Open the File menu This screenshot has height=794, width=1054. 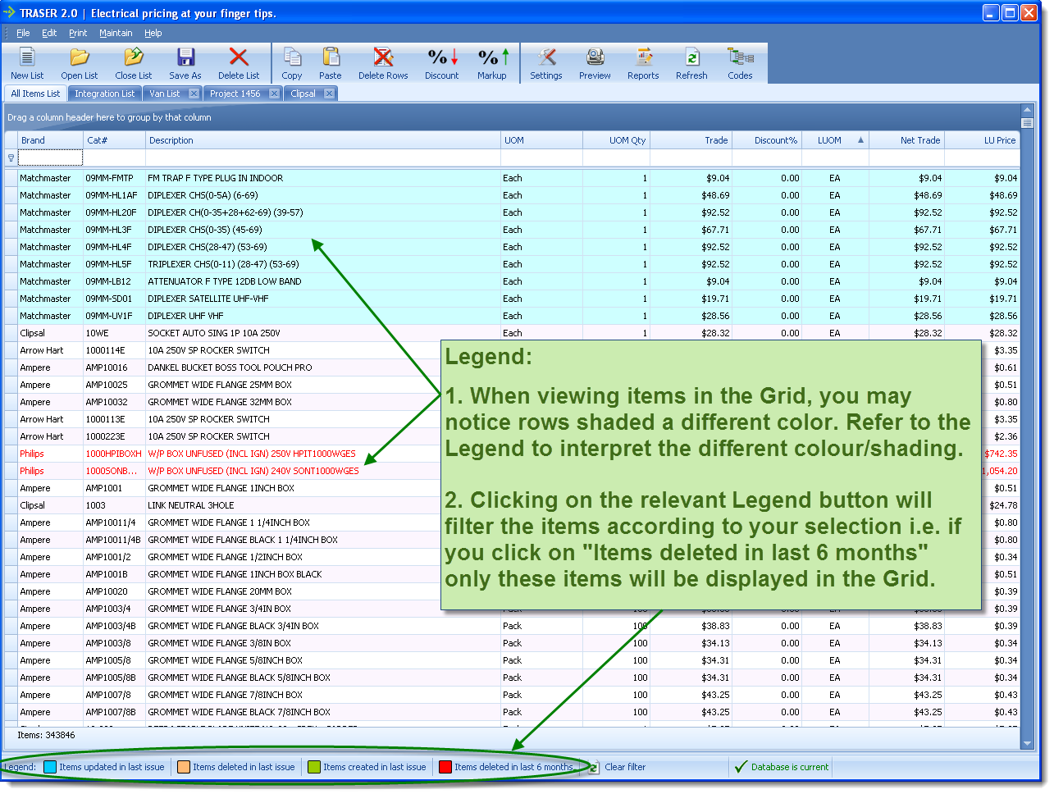click(23, 33)
